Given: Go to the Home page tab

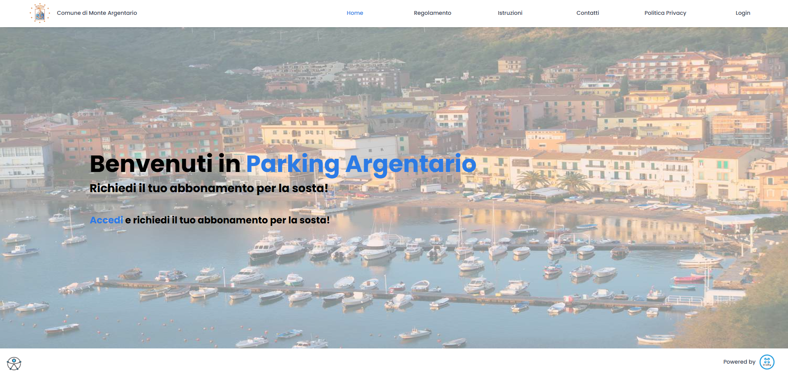Looking at the screenshot, I should pyautogui.click(x=355, y=13).
